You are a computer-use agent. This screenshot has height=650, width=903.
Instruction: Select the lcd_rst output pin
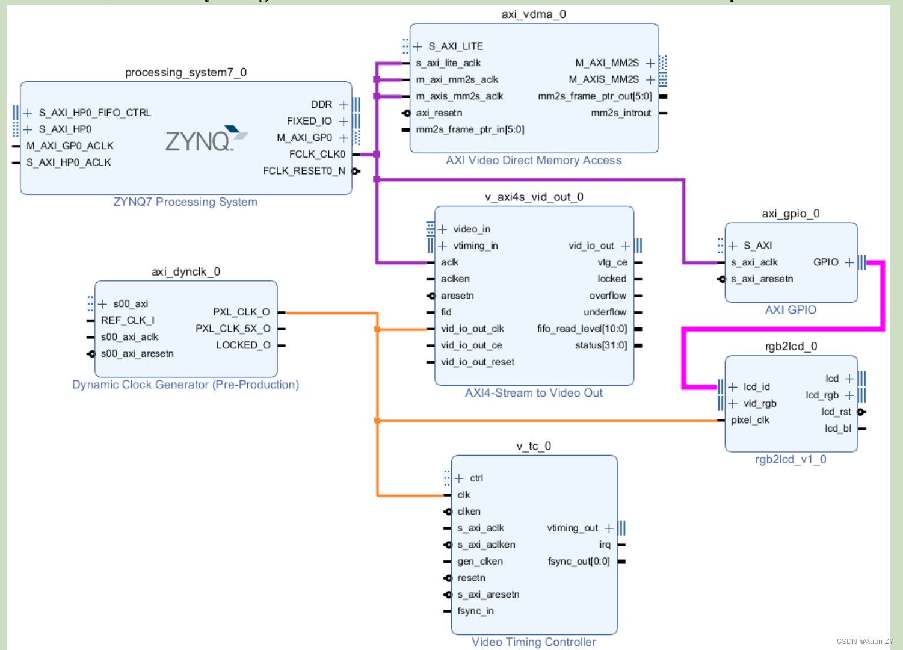point(836,412)
